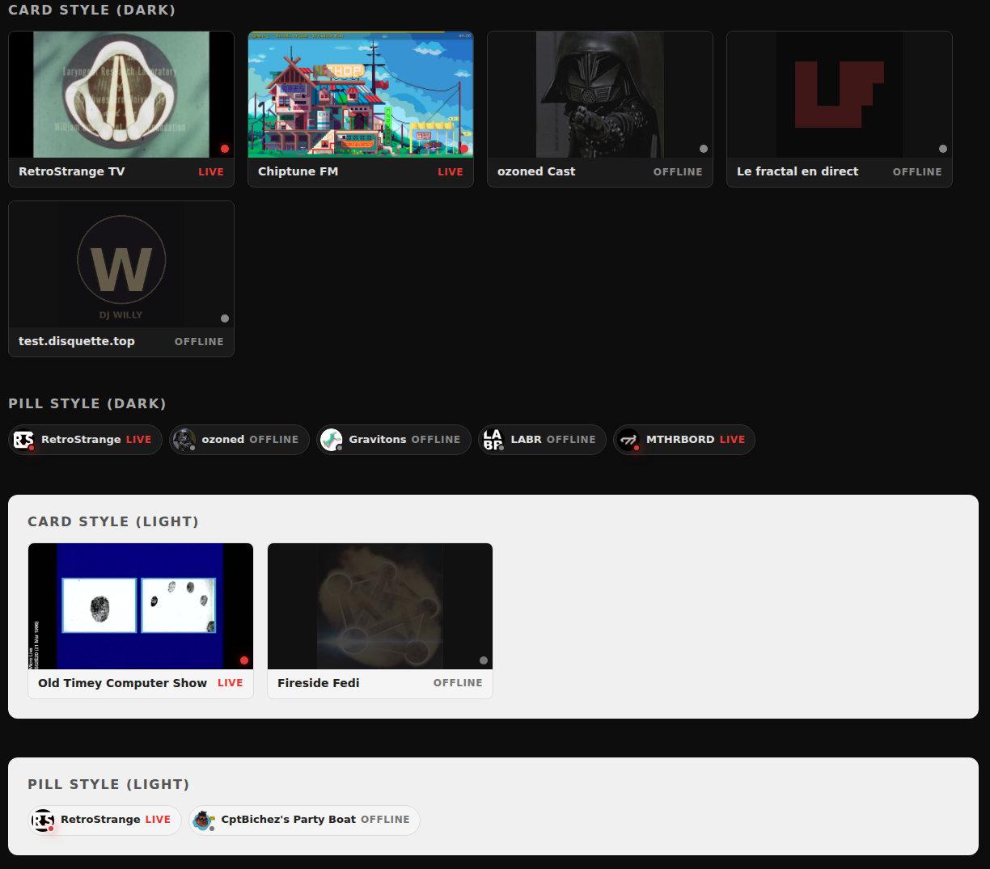This screenshot has height=869, width=990.
Task: Click the MTHRBORD avatar icon
Action: [x=628, y=440]
